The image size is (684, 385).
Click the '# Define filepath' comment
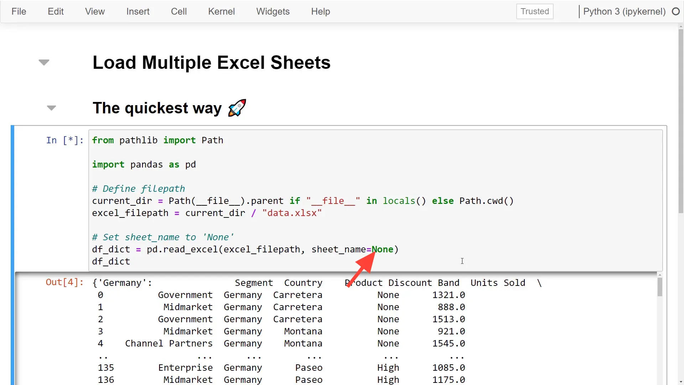[139, 189]
